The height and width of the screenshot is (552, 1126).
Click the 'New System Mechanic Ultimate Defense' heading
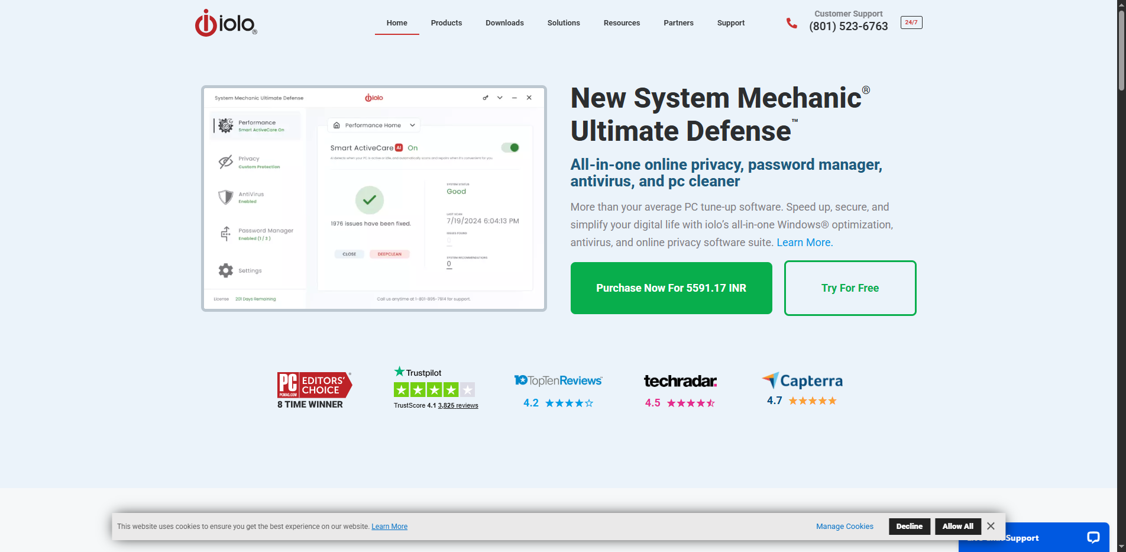[x=720, y=114]
